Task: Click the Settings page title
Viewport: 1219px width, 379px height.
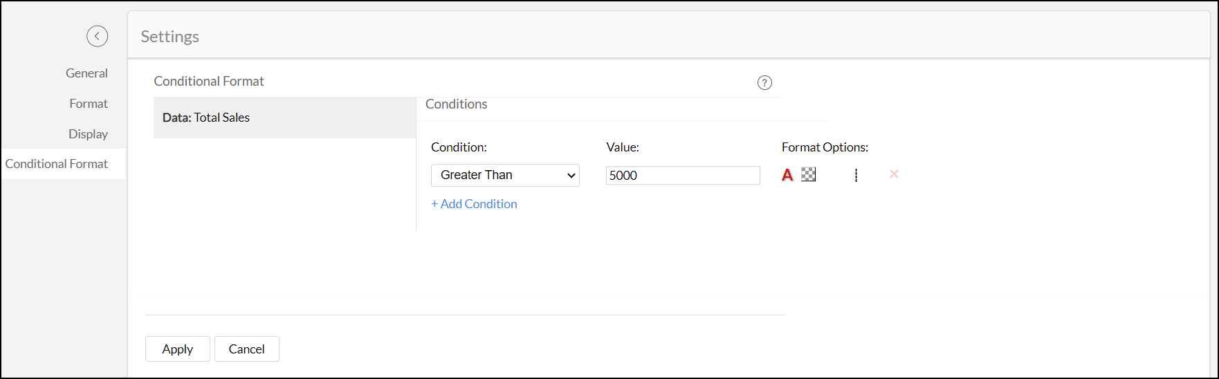Action: pyautogui.click(x=169, y=37)
